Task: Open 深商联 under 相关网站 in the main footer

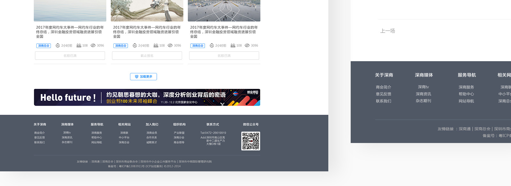Action: pos(124,133)
